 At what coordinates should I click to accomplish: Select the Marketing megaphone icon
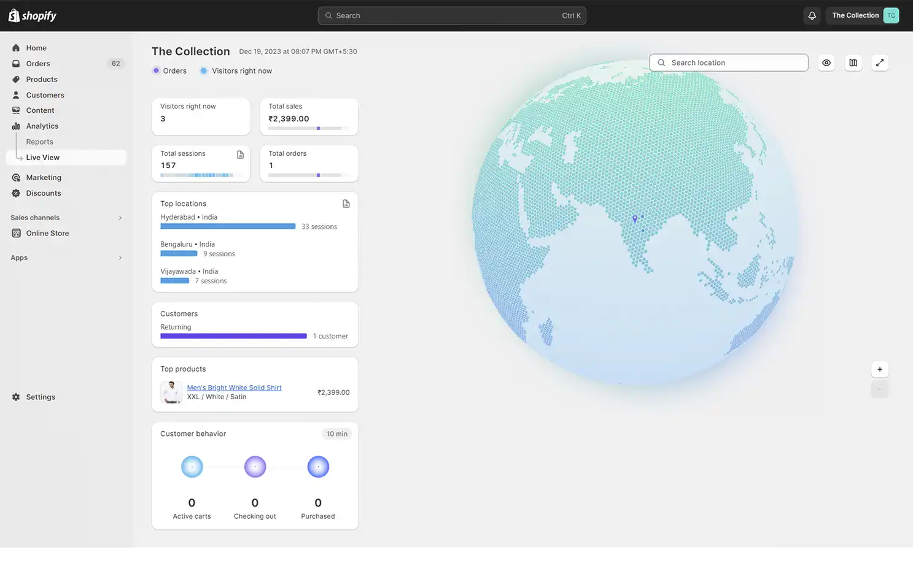15,177
